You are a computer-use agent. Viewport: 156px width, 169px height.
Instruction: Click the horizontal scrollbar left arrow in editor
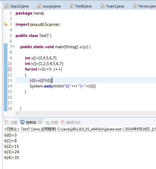(x=17, y=113)
